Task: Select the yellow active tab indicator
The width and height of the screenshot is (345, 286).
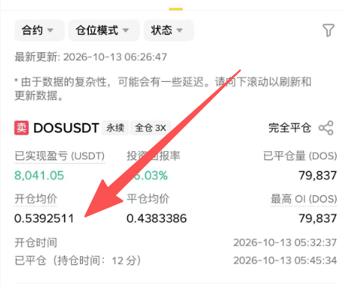Action: point(175,9)
